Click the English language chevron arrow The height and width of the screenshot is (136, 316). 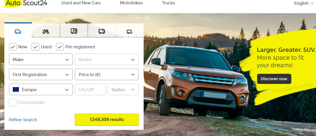[x=312, y=3]
